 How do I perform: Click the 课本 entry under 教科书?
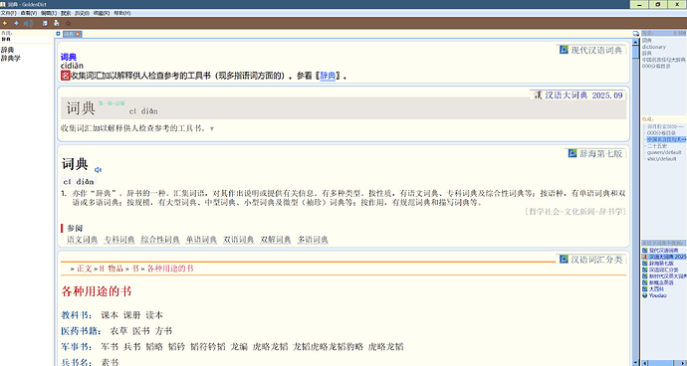(x=110, y=315)
